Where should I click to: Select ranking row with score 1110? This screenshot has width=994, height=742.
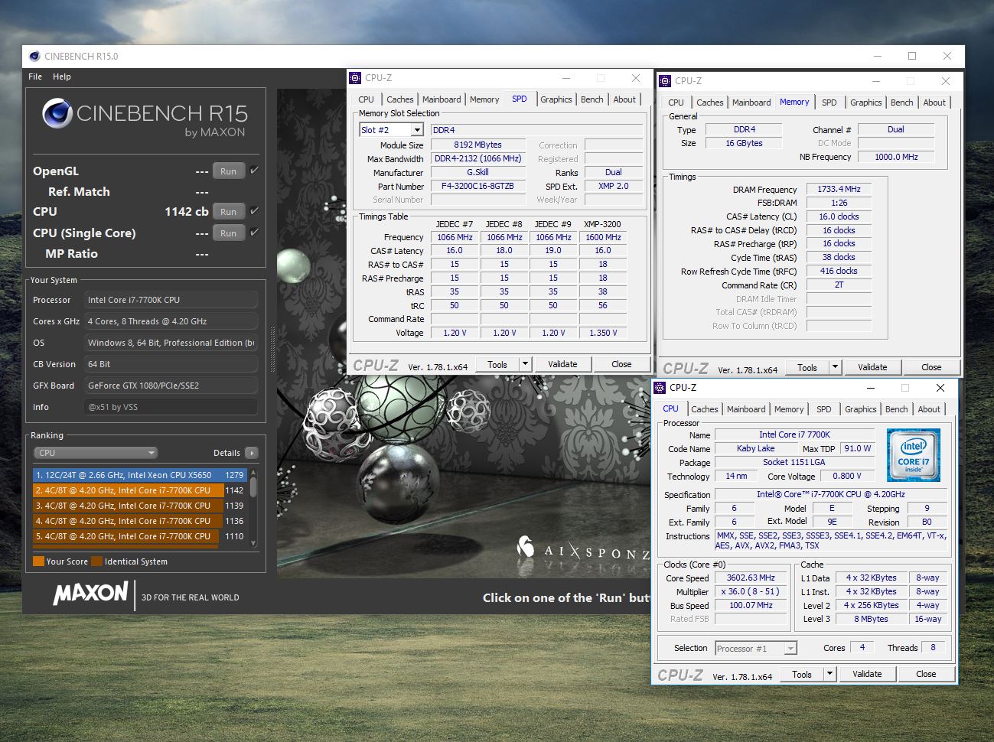139,536
